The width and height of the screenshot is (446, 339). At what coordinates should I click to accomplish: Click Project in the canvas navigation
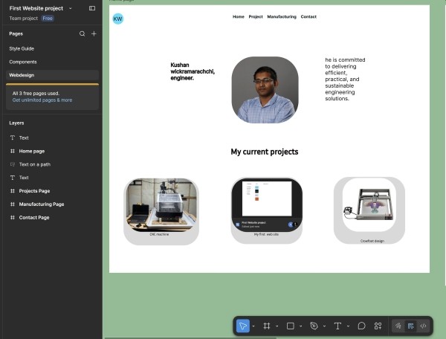click(256, 17)
